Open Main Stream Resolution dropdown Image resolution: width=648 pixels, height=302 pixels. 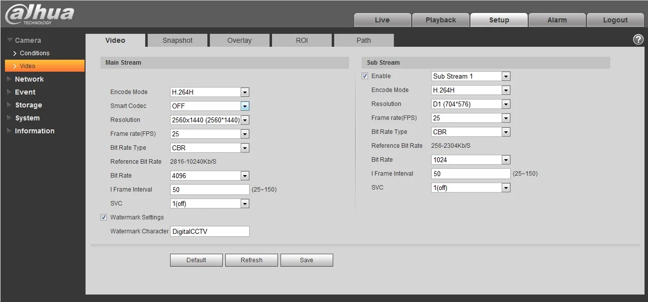click(x=209, y=120)
